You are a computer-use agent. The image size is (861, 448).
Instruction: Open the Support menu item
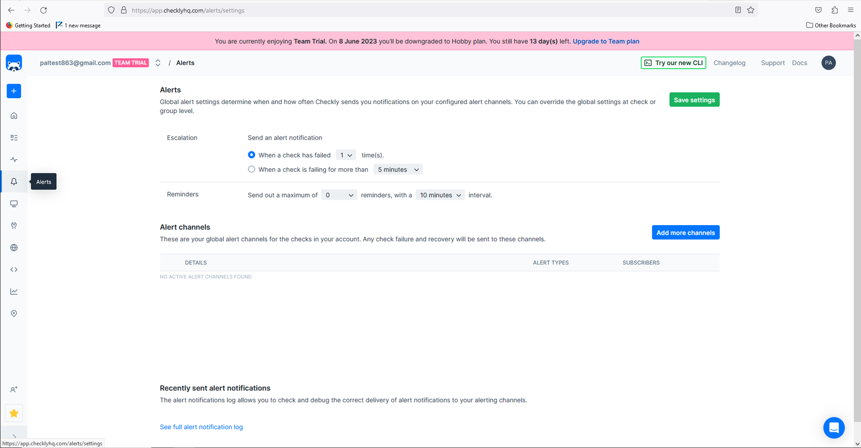(772, 63)
